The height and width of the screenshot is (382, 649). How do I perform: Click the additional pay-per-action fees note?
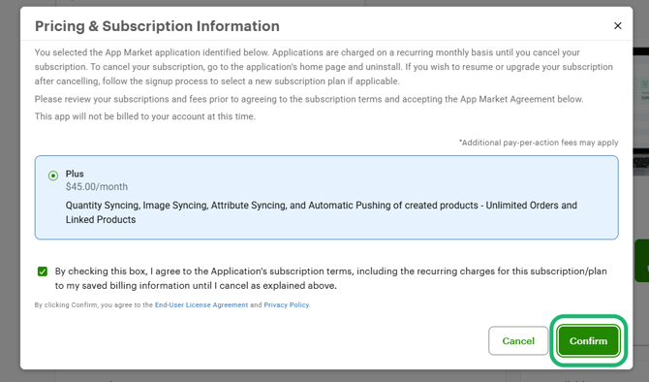538,143
